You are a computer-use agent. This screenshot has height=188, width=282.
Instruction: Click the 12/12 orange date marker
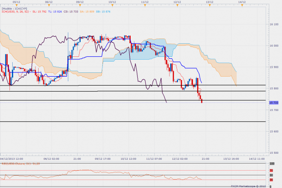tap(177, 5)
